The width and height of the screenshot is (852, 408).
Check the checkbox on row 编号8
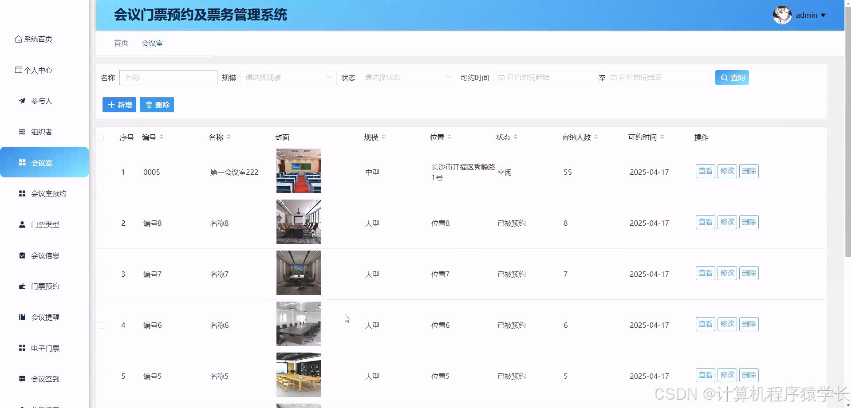coord(102,223)
